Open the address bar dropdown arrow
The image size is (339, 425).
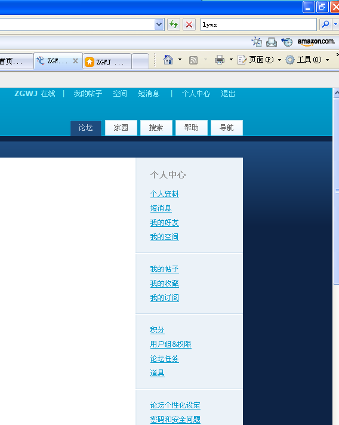(x=159, y=24)
